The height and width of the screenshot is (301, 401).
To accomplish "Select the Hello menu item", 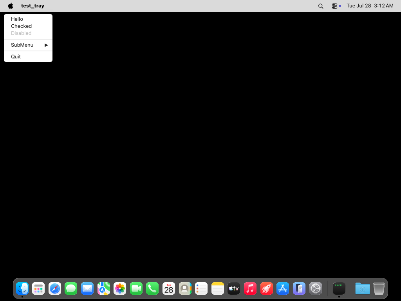I will [x=28, y=19].
